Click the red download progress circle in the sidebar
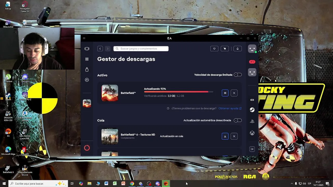Viewport: 333px width, 187px height. click(87, 148)
